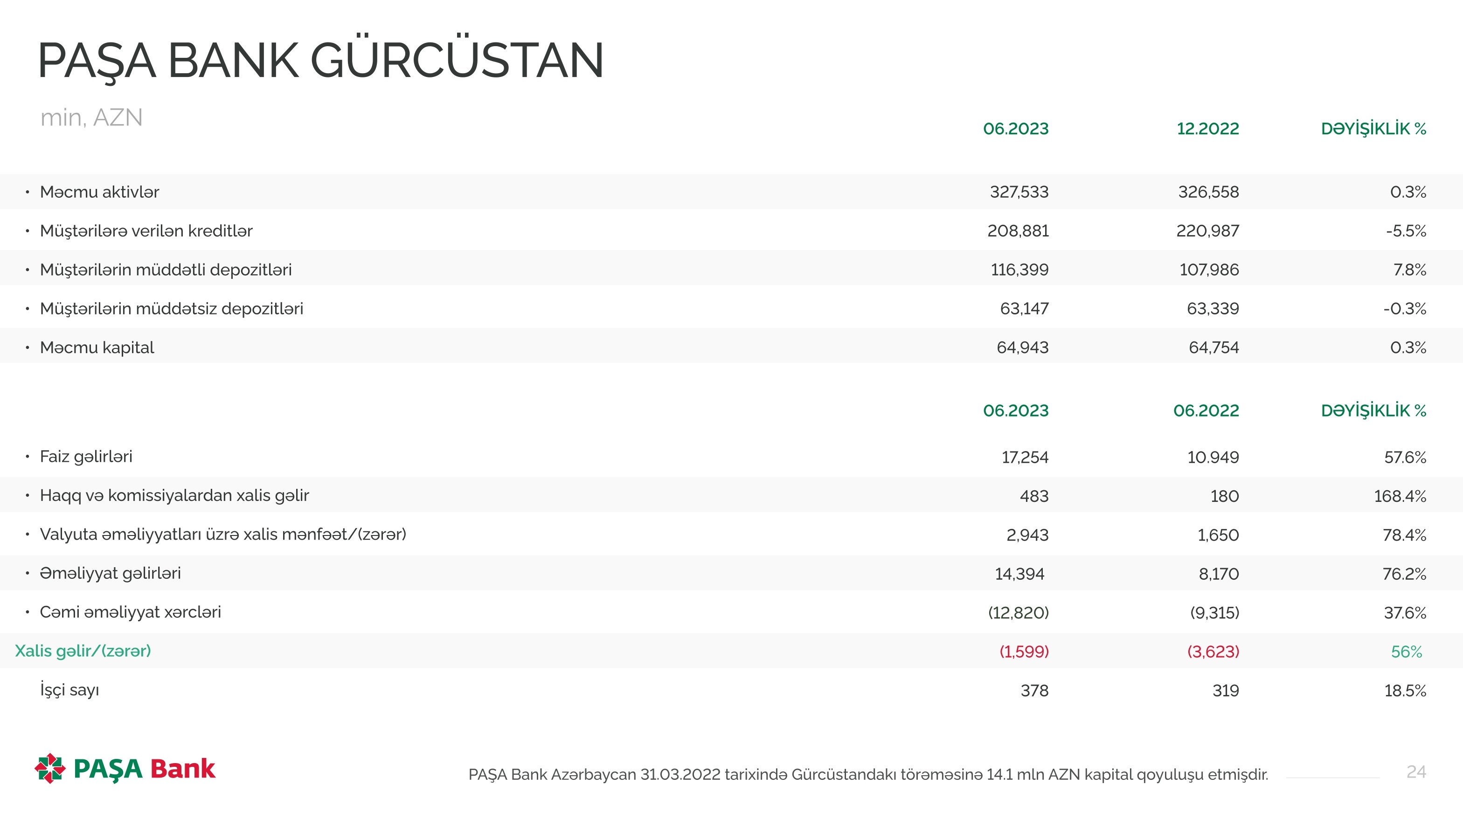Click the footnote about 14.1 mln AZN capital

(868, 775)
